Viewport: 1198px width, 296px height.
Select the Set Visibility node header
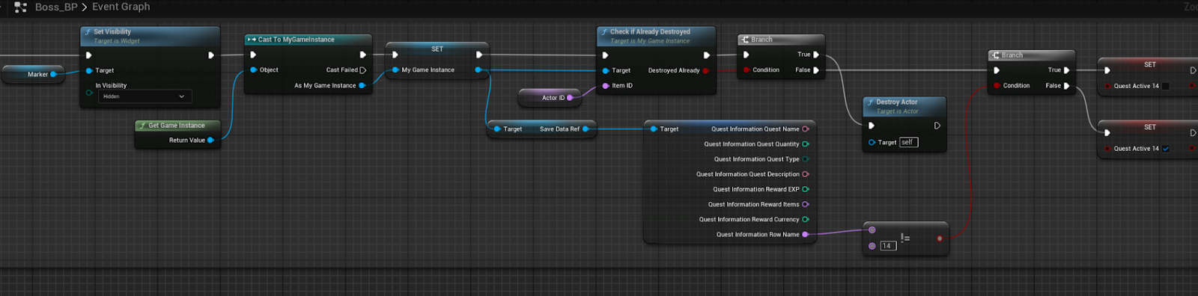tap(150, 36)
